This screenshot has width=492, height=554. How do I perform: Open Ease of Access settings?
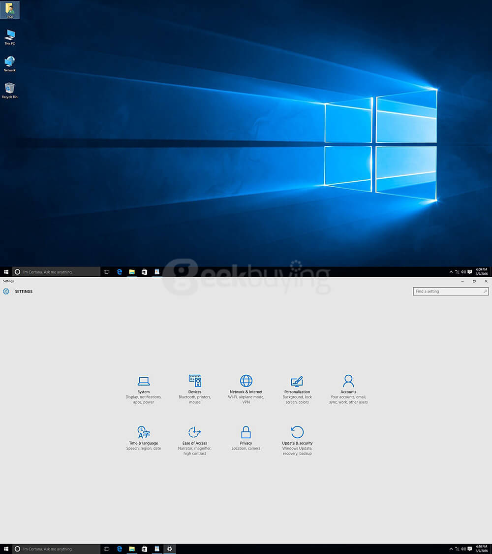(x=194, y=441)
